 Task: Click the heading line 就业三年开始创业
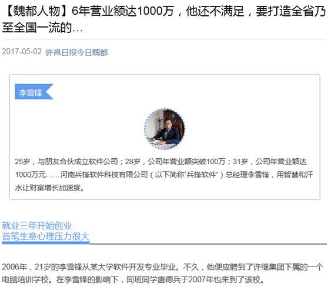pos(37,226)
